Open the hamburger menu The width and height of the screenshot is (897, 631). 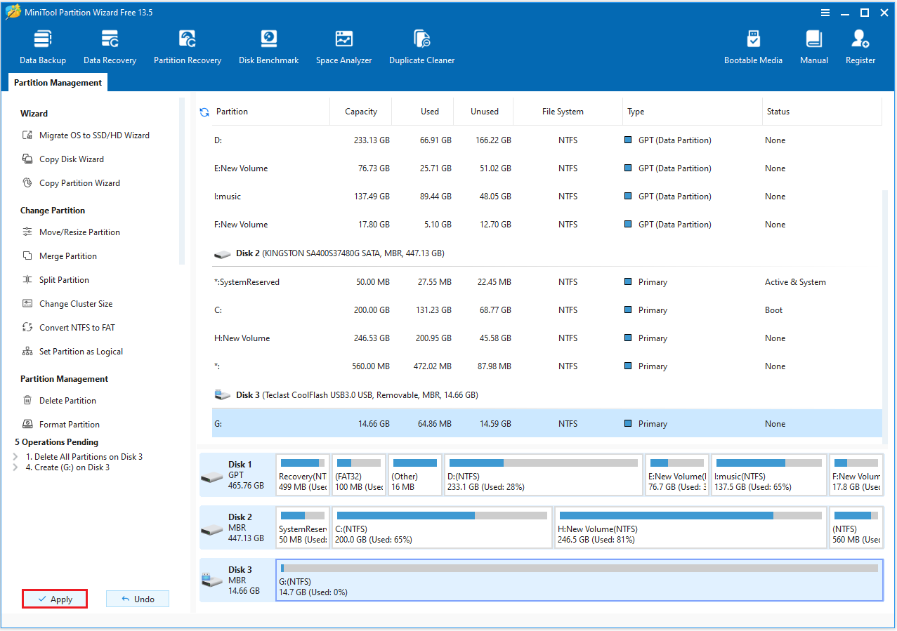coord(825,12)
